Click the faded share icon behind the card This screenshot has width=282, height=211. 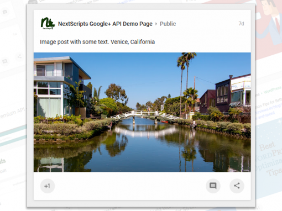(19, 56)
